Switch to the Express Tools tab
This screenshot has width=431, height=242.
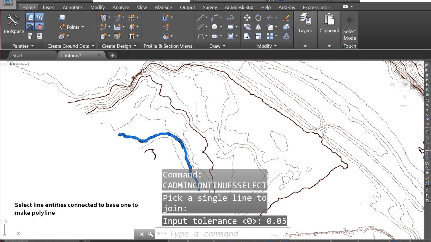click(317, 7)
